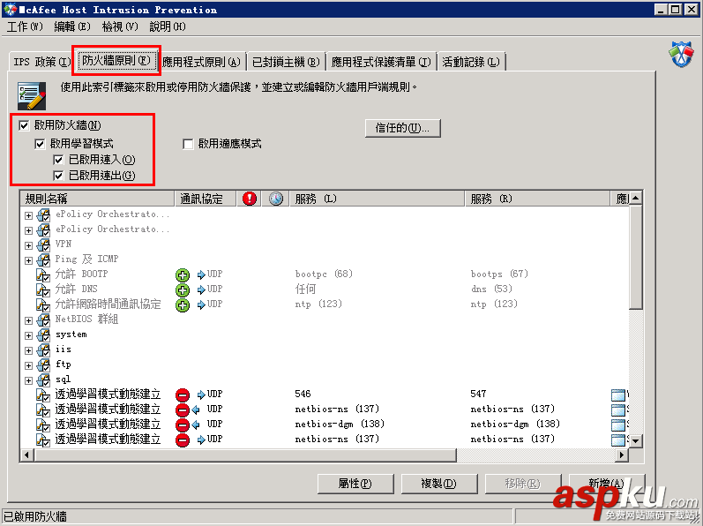Sort by the 服務 (R) column header
The width and height of the screenshot is (703, 526).
537,199
